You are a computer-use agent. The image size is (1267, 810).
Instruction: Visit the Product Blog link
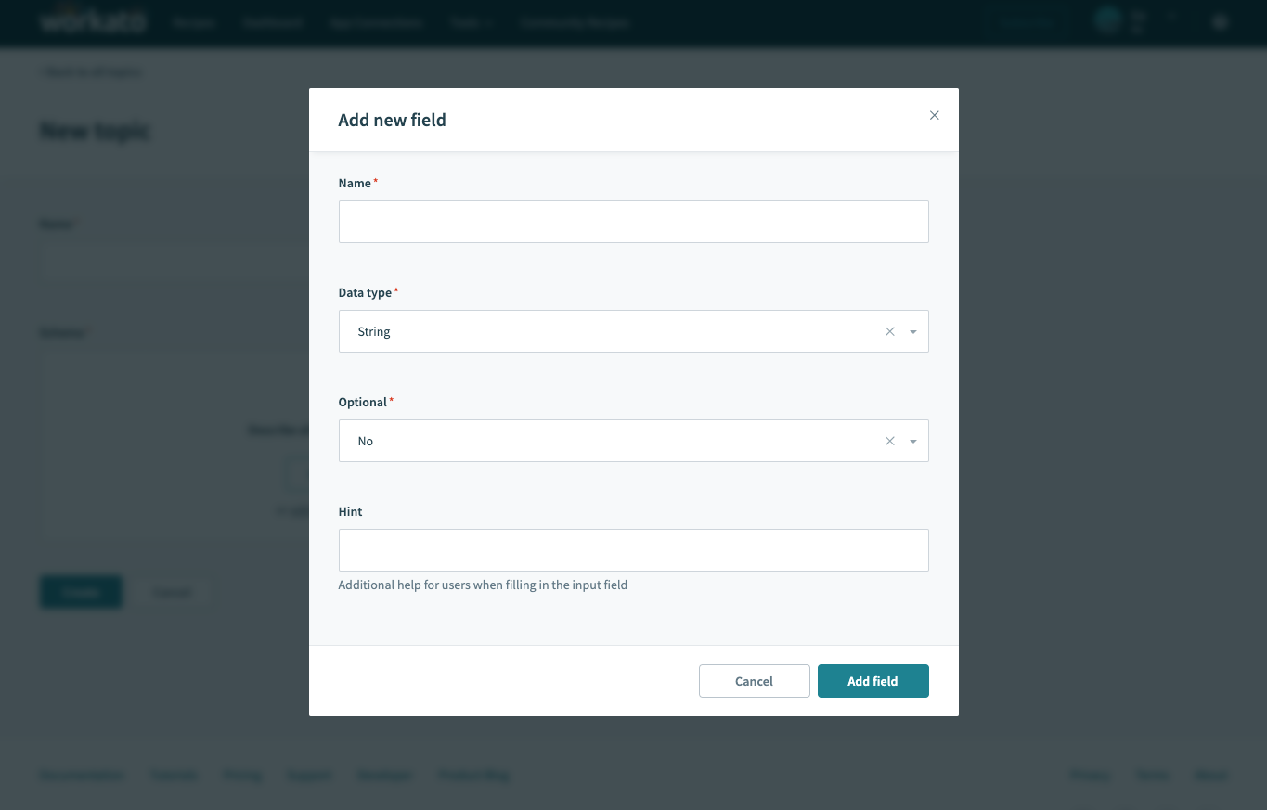[473, 775]
